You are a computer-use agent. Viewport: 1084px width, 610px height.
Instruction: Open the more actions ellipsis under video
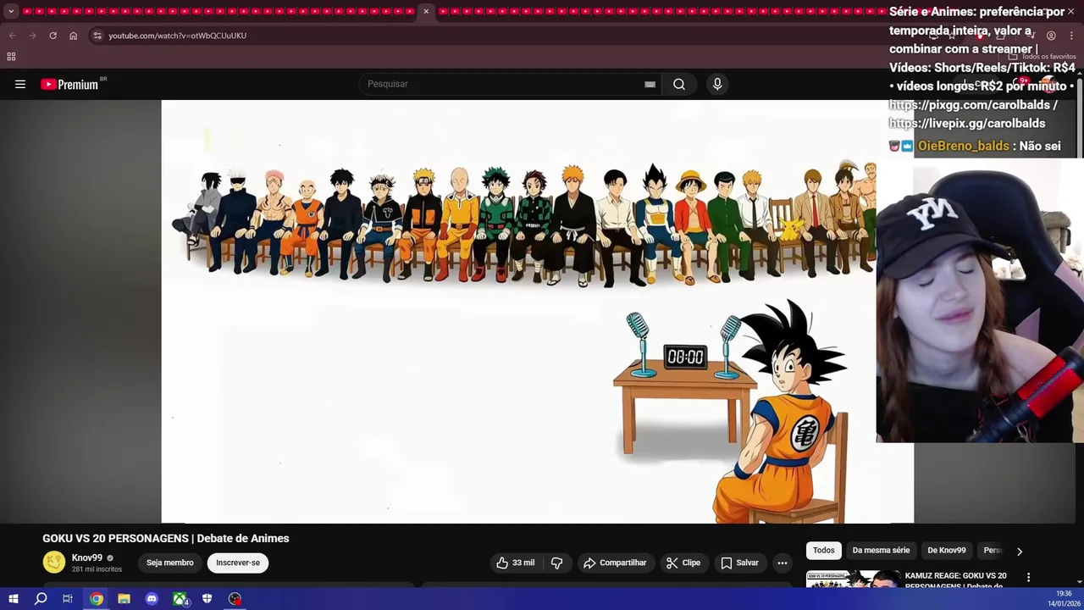pyautogui.click(x=783, y=563)
